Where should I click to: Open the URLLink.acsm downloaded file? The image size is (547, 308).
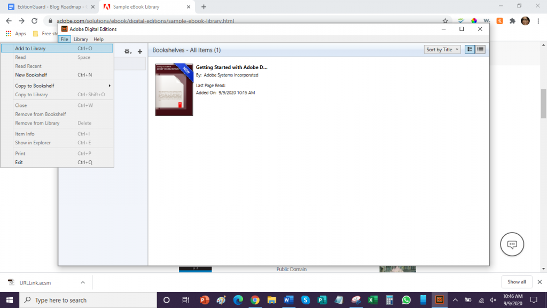coord(35,282)
